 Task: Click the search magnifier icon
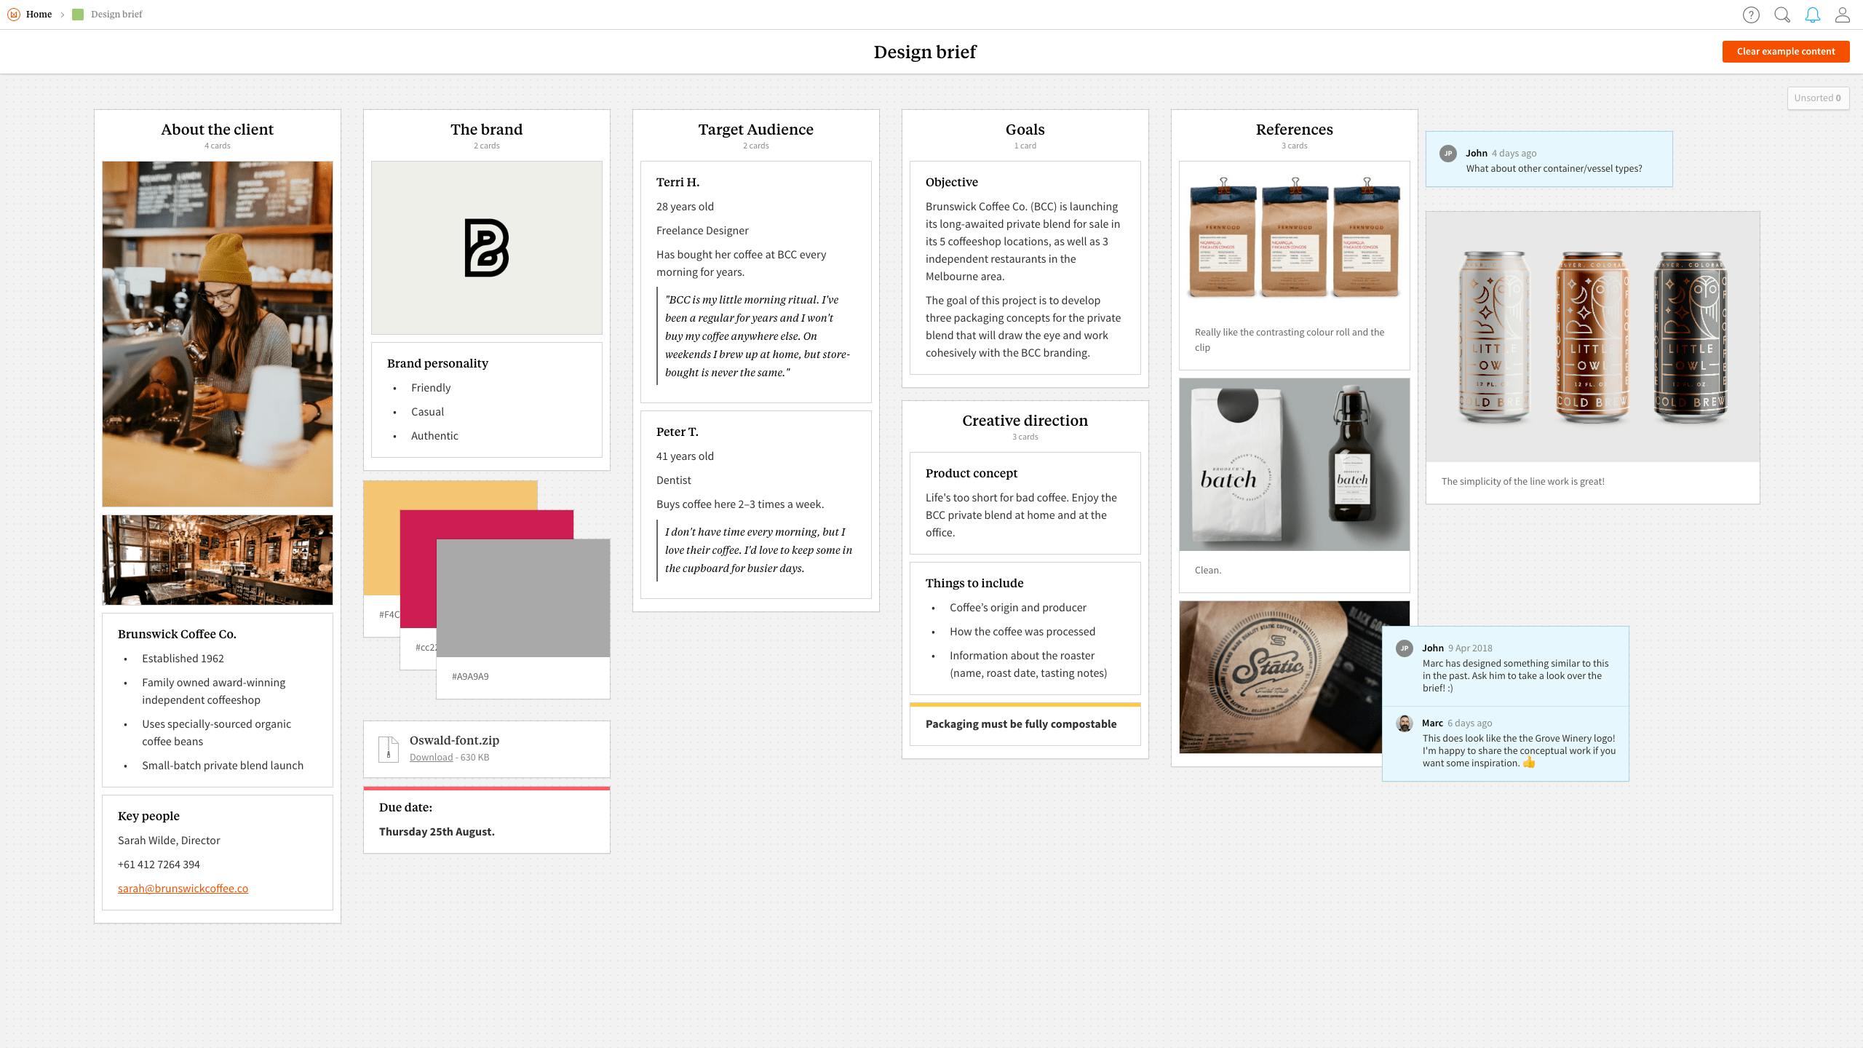pos(1782,15)
